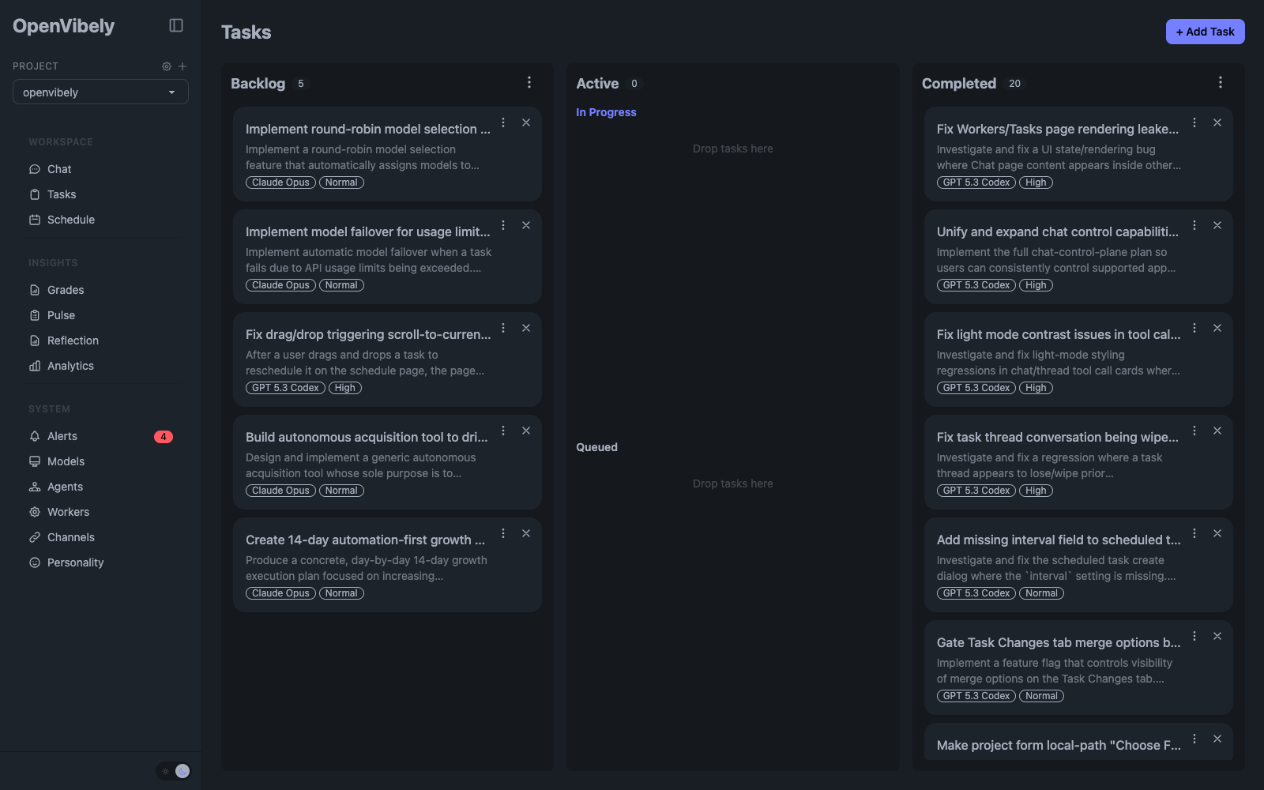Open options for Make project form task

[x=1194, y=739]
